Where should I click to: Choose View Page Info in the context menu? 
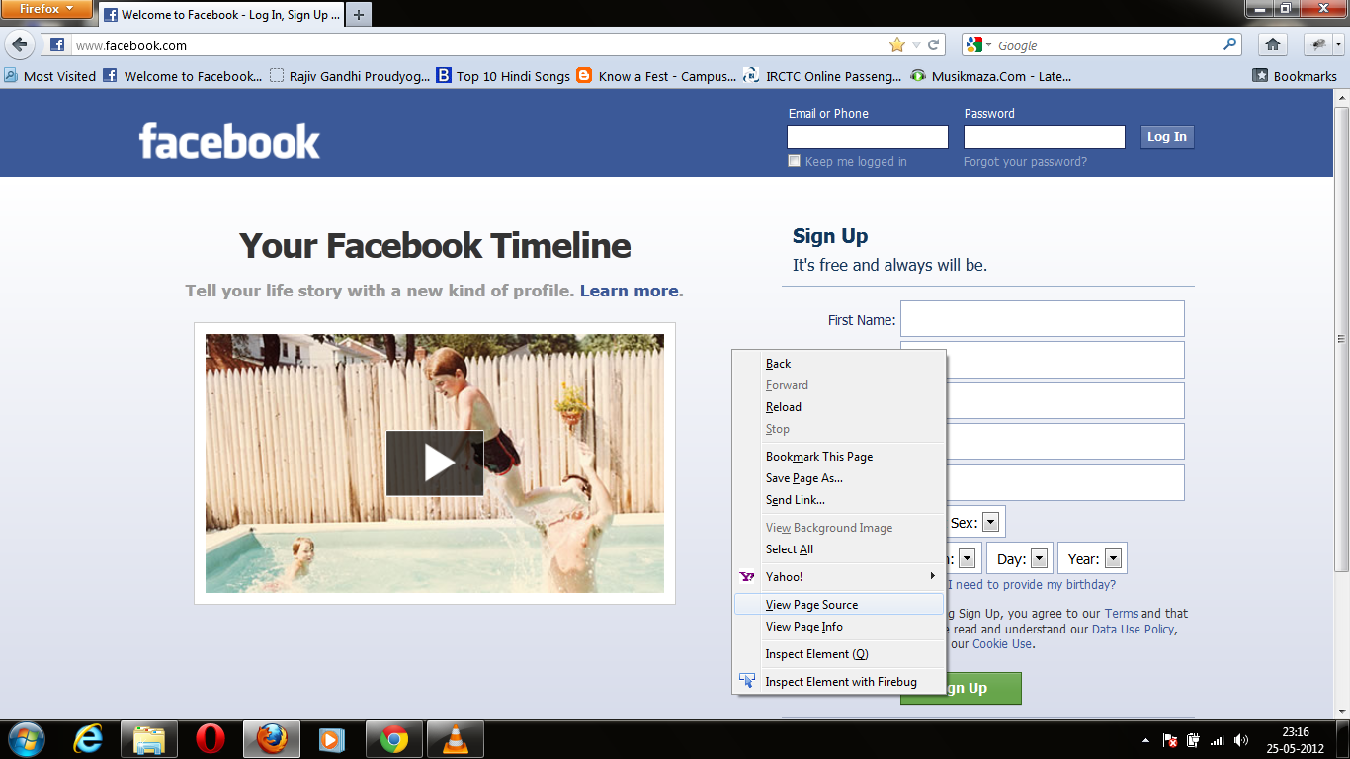(839, 627)
